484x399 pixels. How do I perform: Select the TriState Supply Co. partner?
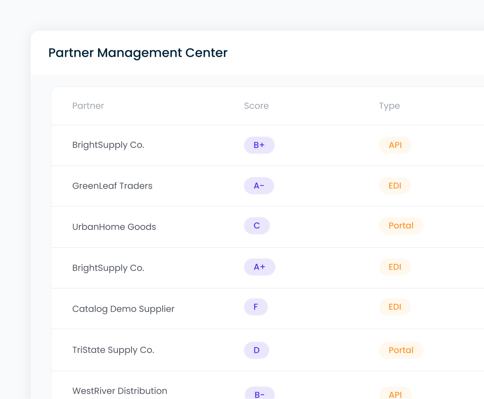[x=113, y=350]
